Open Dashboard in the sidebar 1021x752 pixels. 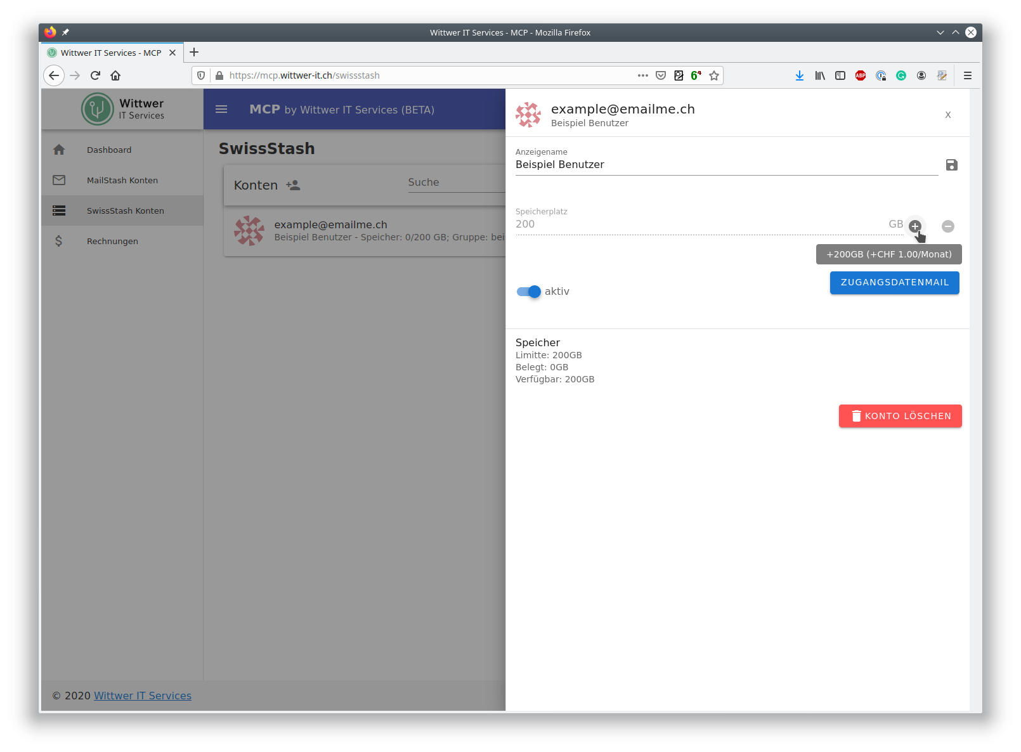pyautogui.click(x=122, y=150)
